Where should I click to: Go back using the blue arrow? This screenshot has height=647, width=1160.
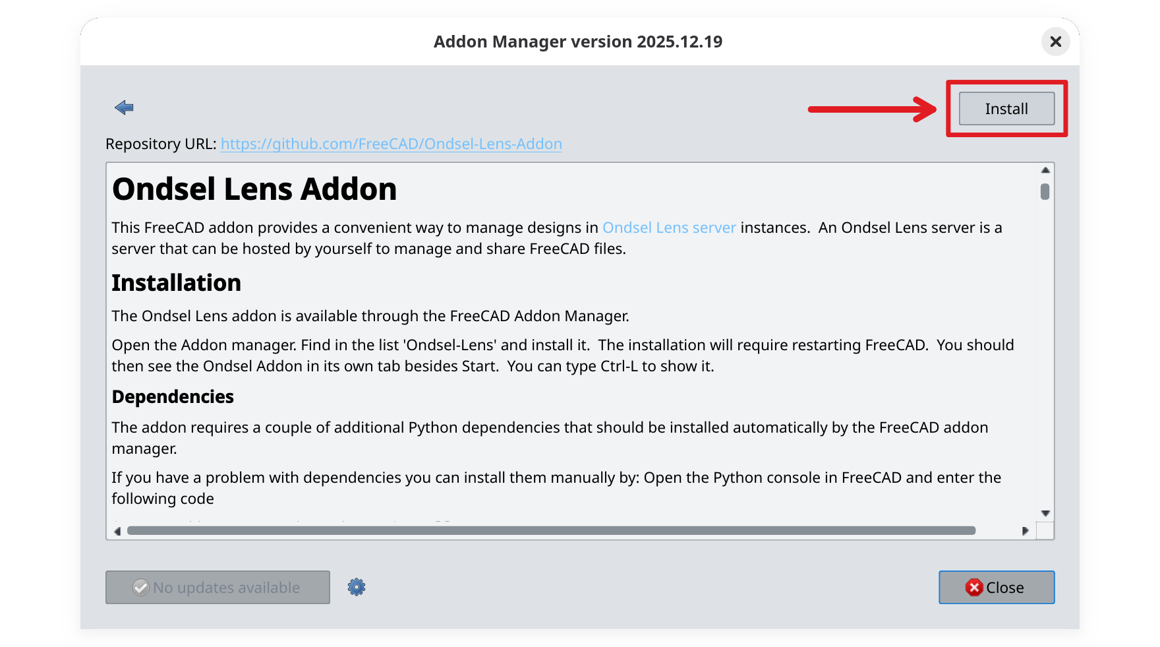point(124,108)
